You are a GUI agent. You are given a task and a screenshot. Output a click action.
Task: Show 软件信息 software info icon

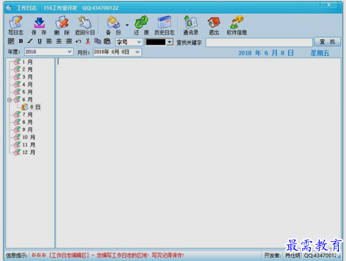pyautogui.click(x=237, y=26)
